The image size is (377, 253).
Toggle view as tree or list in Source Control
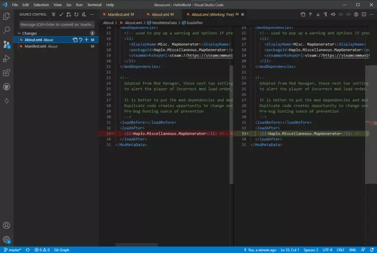(53, 15)
